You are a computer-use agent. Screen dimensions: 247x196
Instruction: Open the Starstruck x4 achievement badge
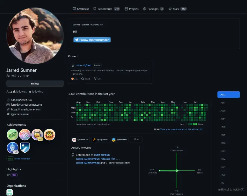point(37,135)
